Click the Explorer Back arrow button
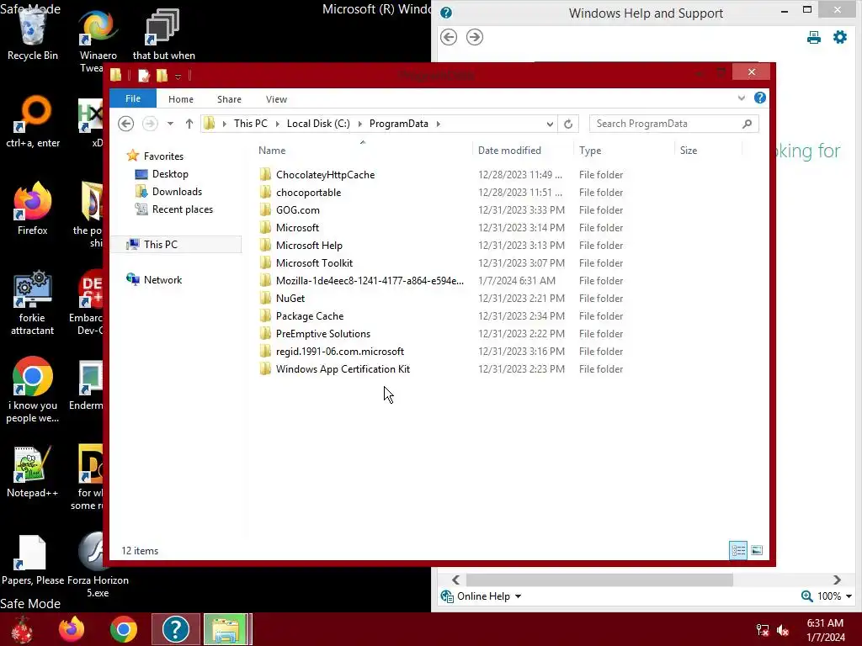This screenshot has height=646, width=862. click(x=126, y=124)
